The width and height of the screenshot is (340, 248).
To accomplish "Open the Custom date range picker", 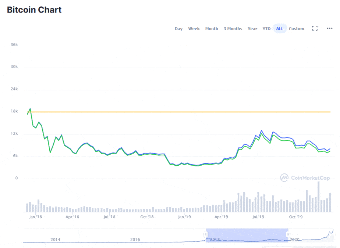I will pyautogui.click(x=297, y=29).
